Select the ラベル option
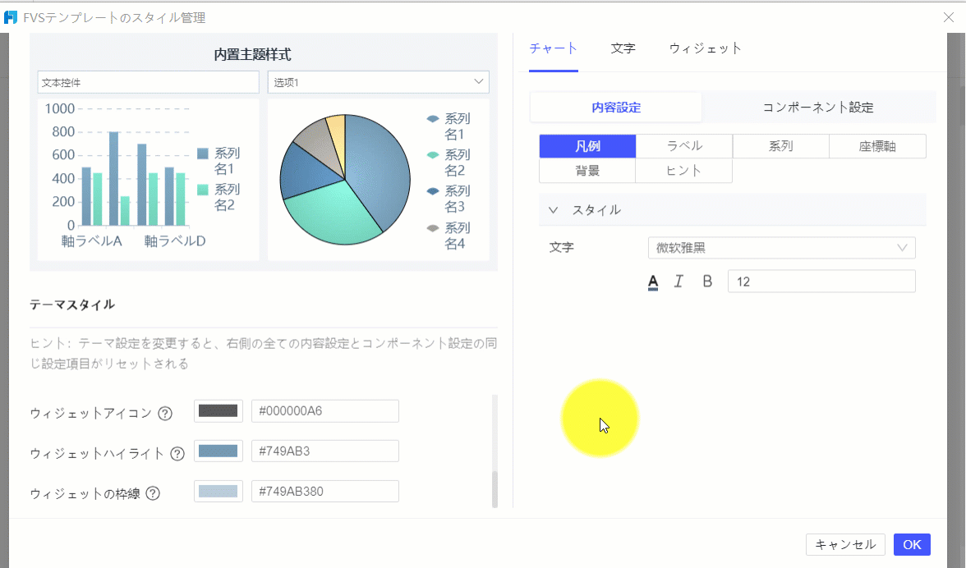The width and height of the screenshot is (966, 568). (684, 146)
